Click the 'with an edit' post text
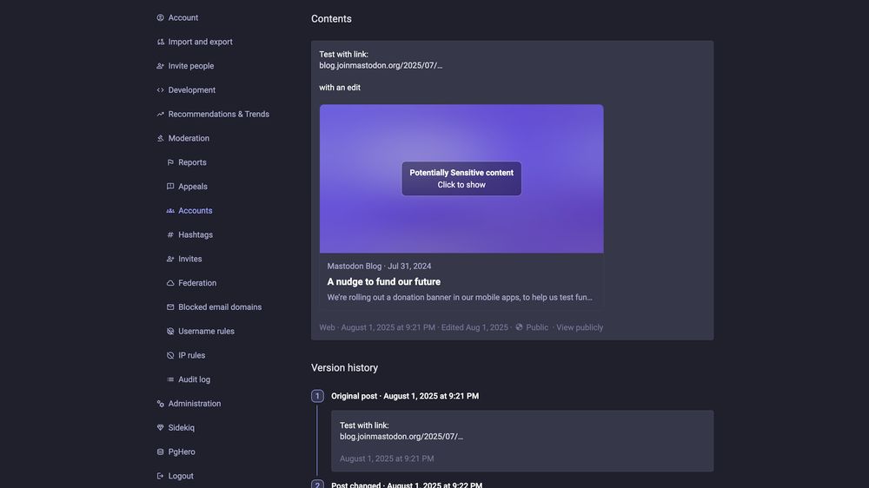 point(340,88)
